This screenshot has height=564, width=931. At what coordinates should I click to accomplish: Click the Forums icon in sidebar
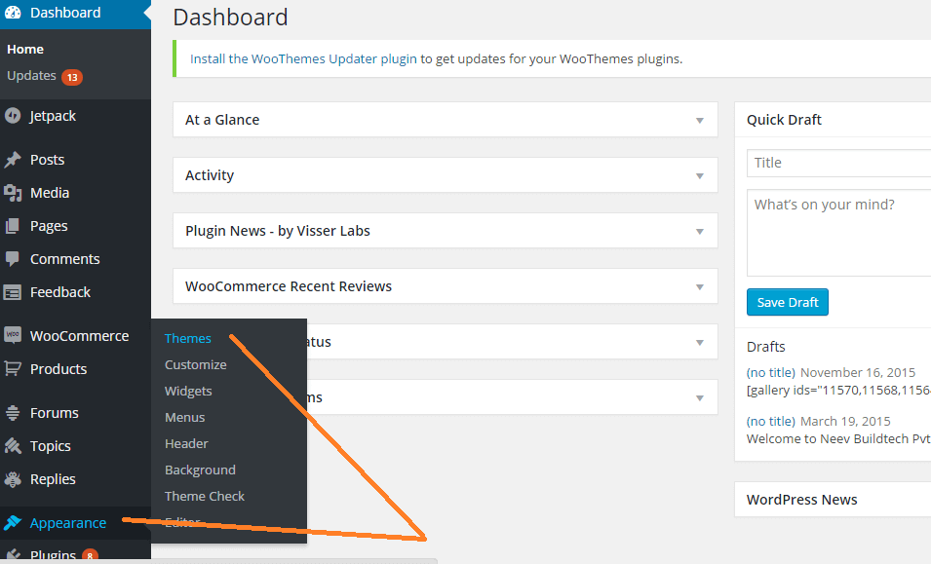(13, 413)
